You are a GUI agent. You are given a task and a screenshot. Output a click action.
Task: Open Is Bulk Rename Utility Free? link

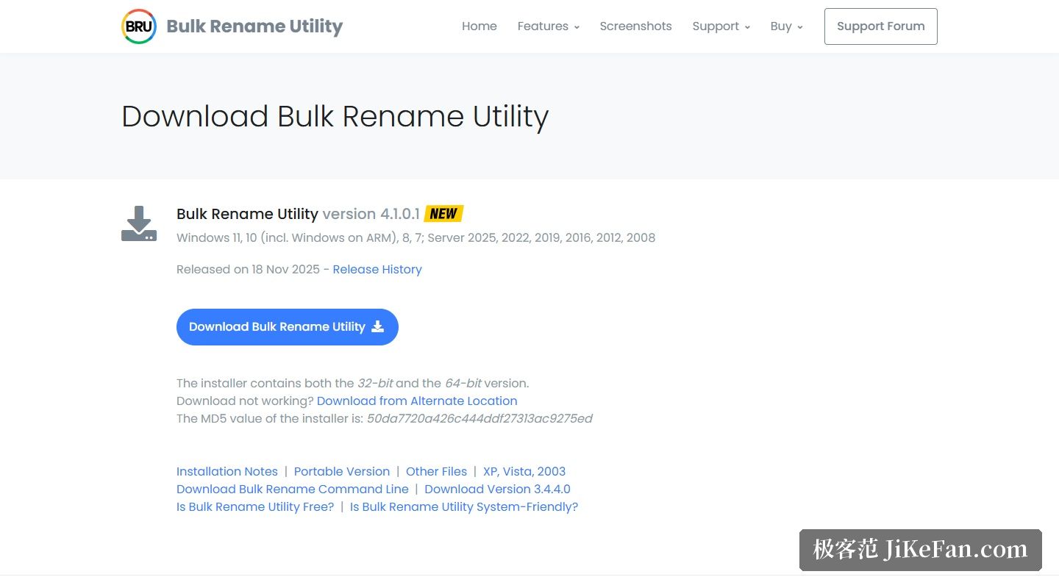(255, 507)
